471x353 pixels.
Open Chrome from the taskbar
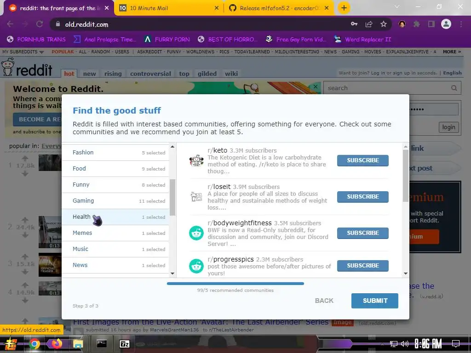tap(34, 344)
